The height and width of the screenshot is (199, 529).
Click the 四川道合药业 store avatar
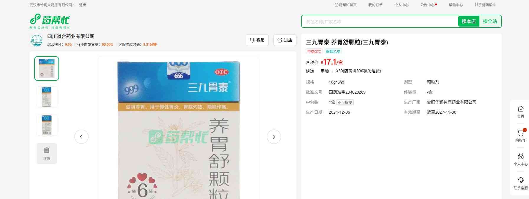pyautogui.click(x=37, y=40)
